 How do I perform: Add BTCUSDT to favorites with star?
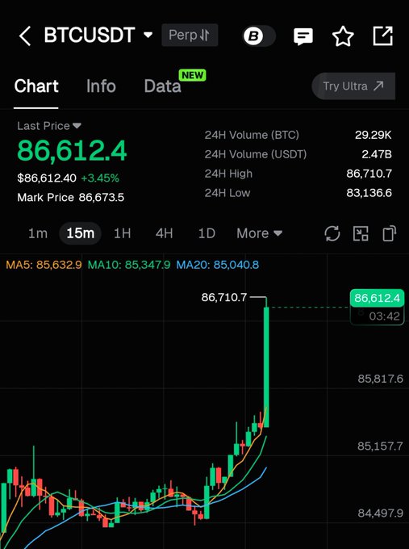(x=343, y=36)
